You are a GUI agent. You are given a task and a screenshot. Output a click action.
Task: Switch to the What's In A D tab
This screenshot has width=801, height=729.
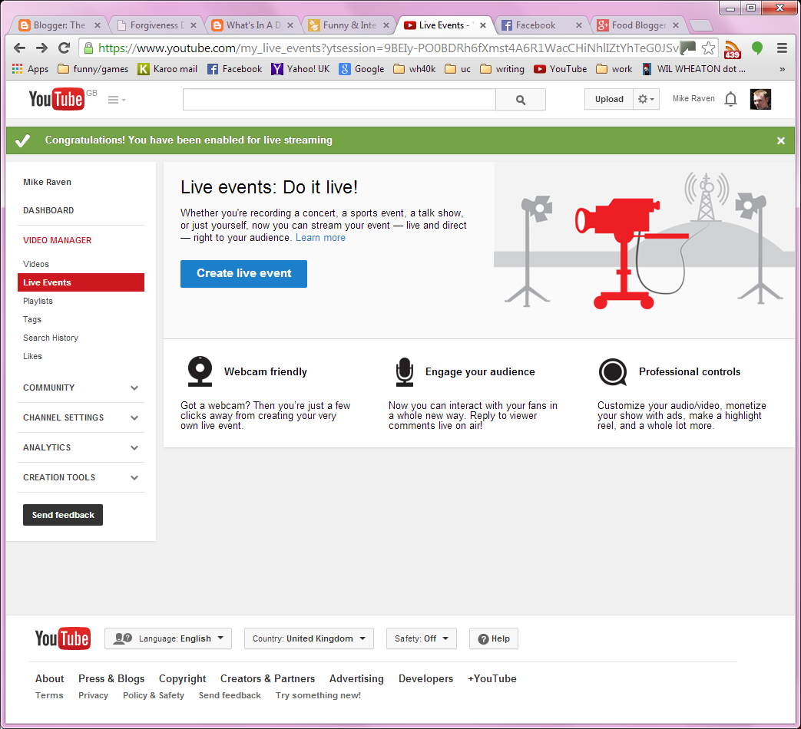[253, 25]
